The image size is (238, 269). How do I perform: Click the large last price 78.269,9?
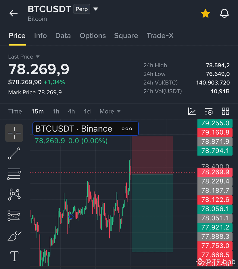(39, 69)
